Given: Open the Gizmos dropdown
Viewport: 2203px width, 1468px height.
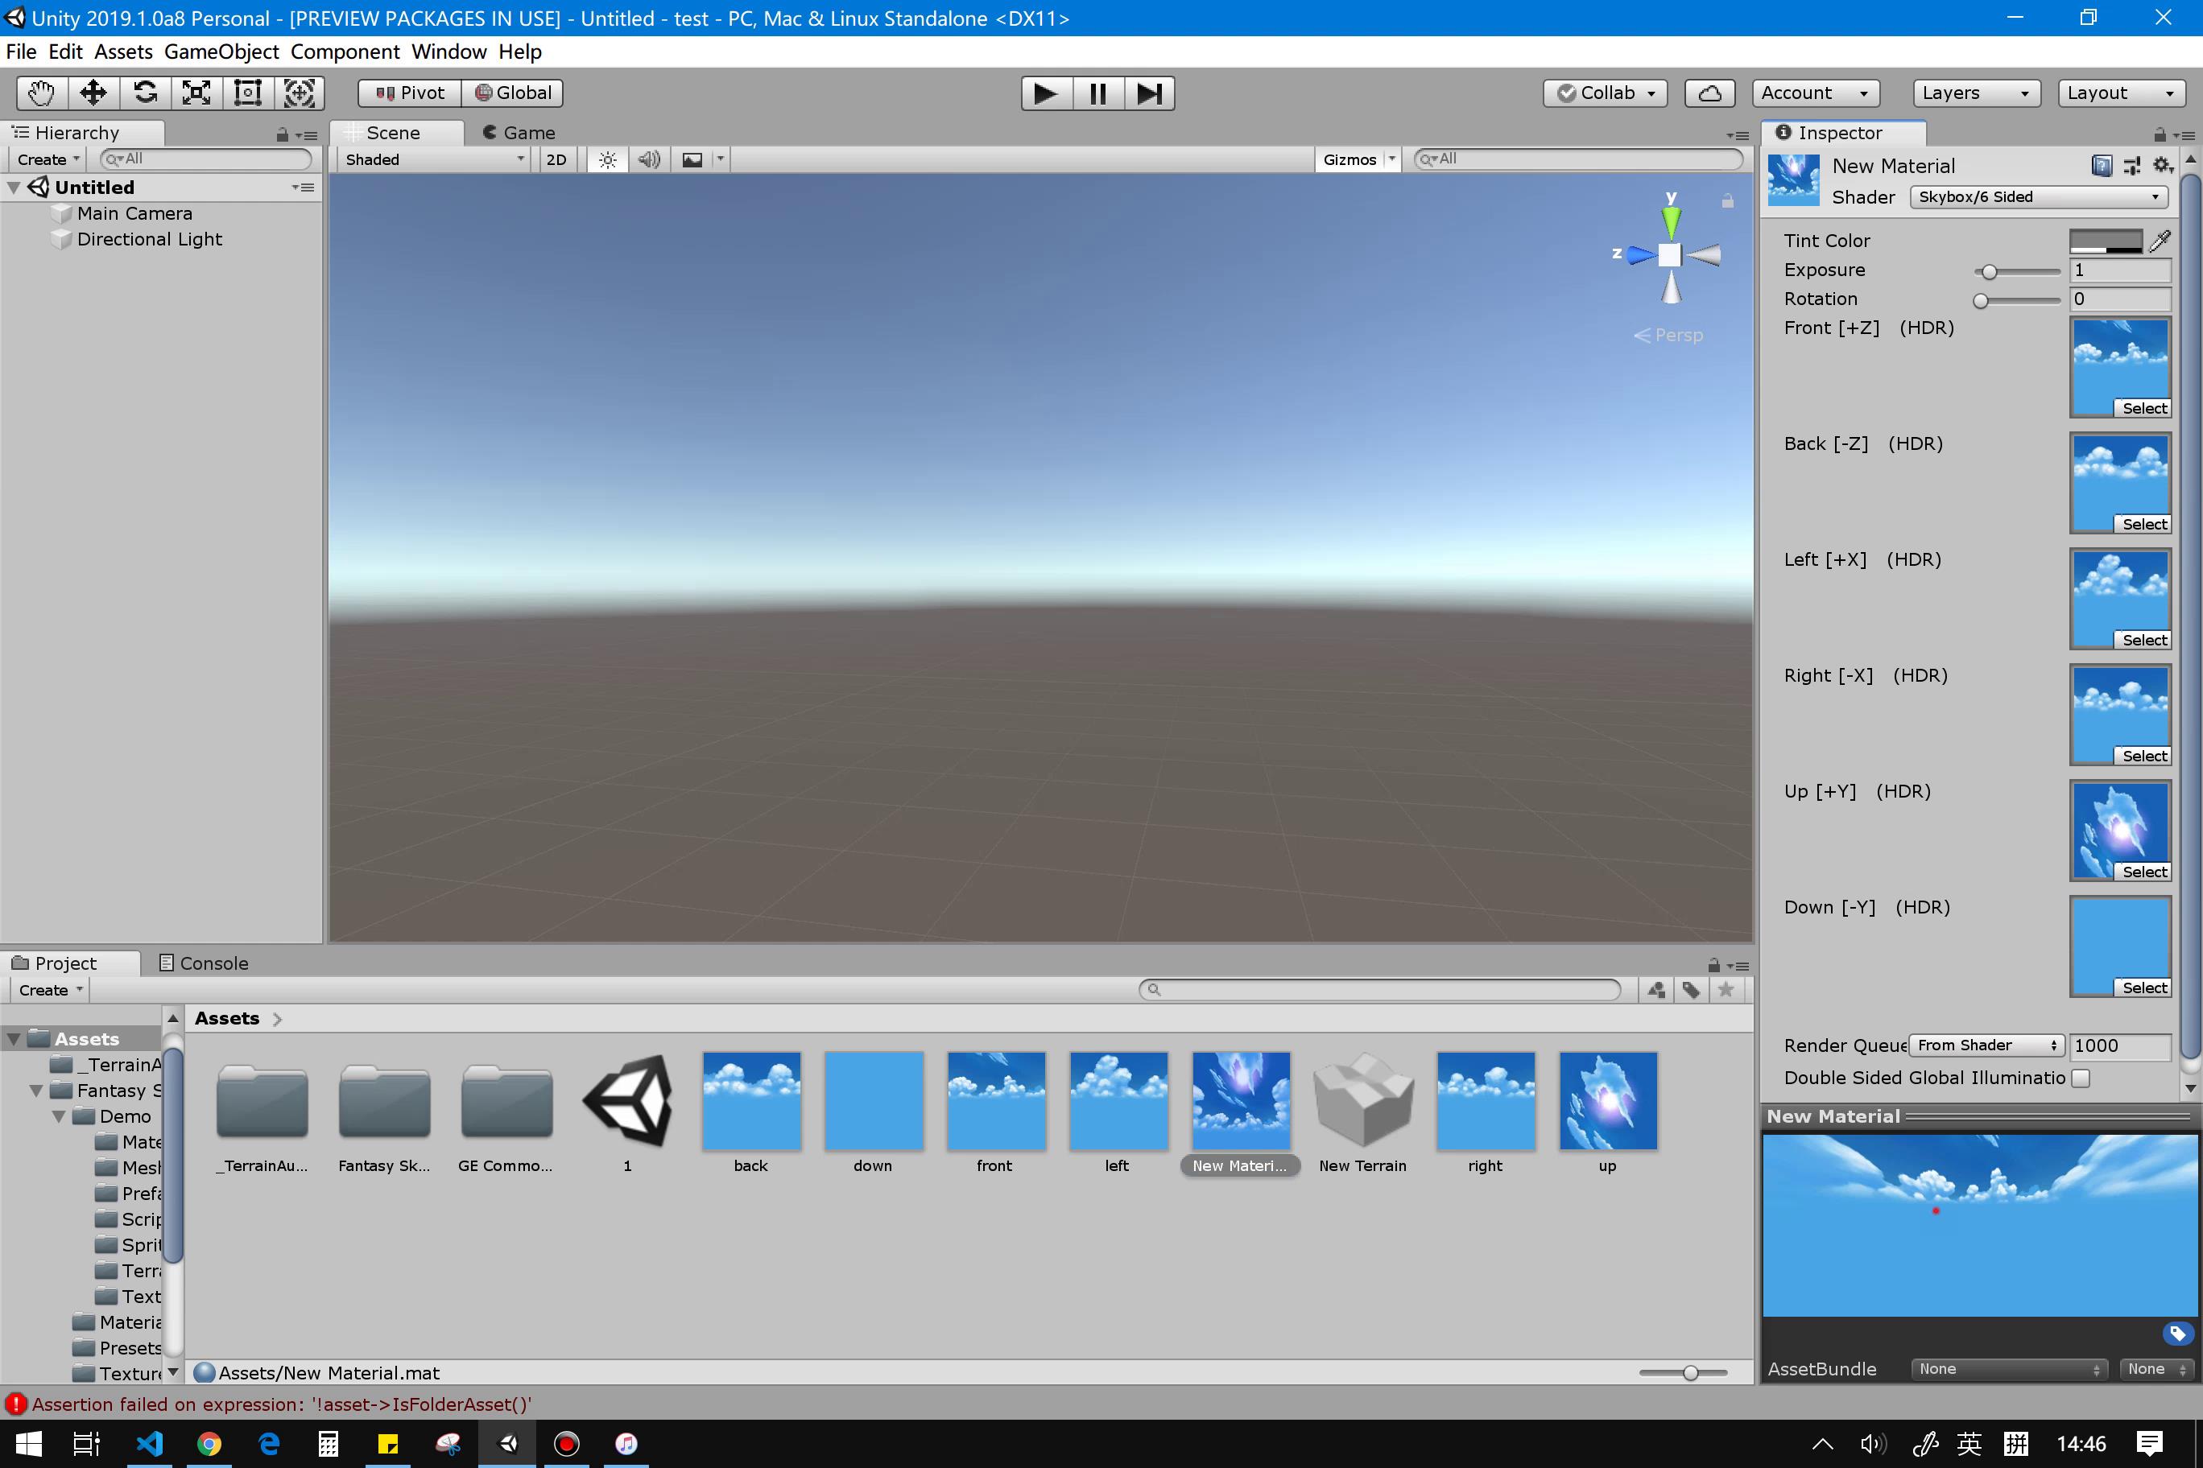Looking at the screenshot, I should point(1358,159).
